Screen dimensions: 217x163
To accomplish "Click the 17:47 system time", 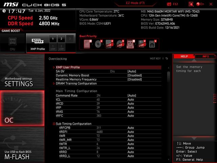I will pos(17,11).
